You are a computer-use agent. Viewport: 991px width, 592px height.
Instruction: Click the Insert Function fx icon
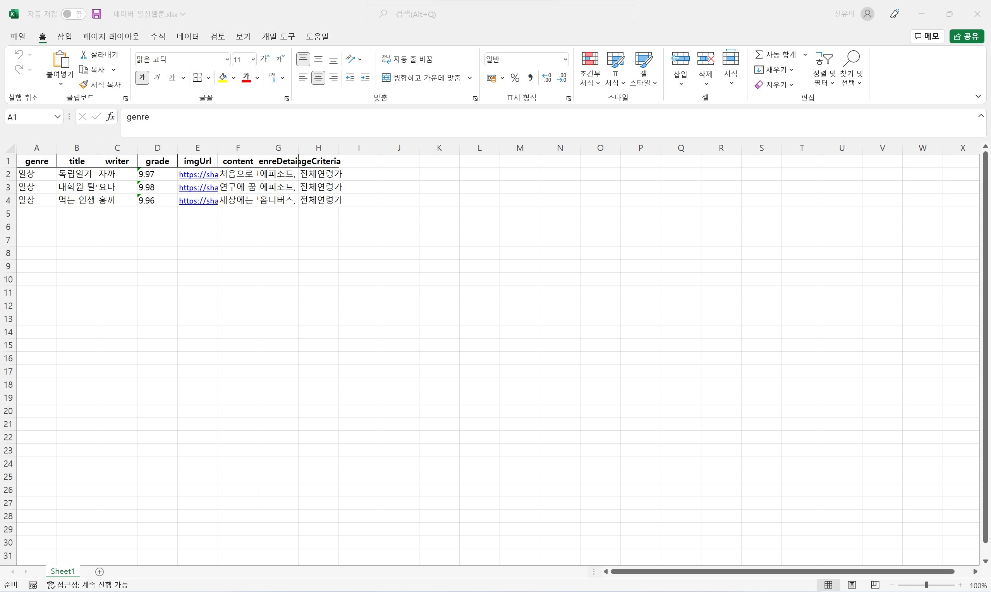pyautogui.click(x=111, y=116)
